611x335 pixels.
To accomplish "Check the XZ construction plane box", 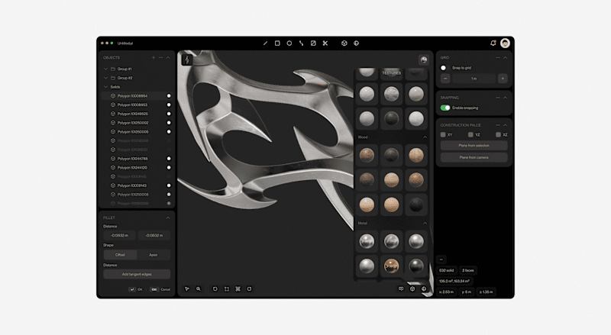I will pos(498,135).
